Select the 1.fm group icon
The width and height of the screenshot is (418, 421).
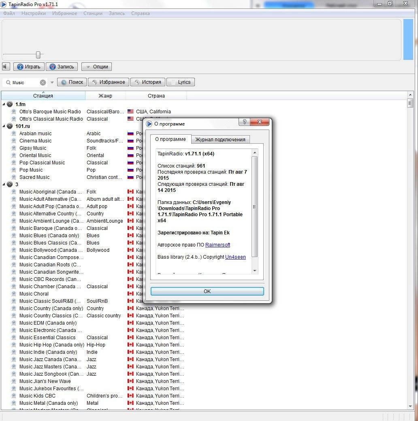click(x=10, y=104)
